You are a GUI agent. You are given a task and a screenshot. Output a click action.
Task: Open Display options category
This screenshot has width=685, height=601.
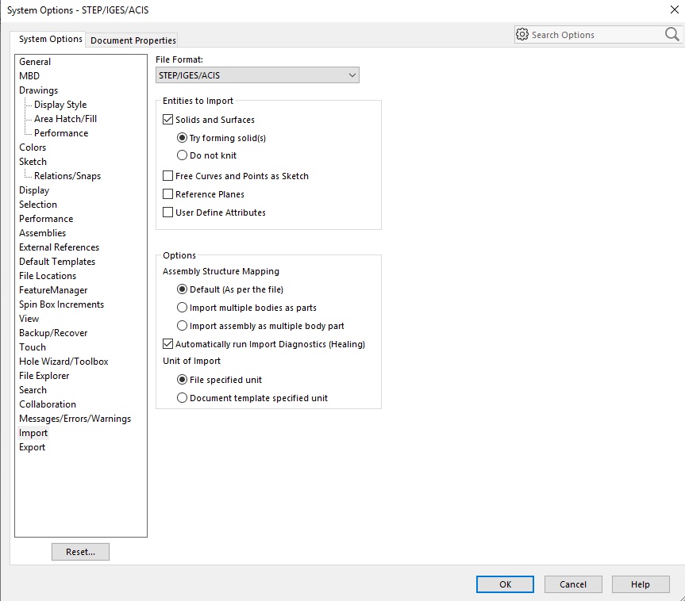(34, 190)
